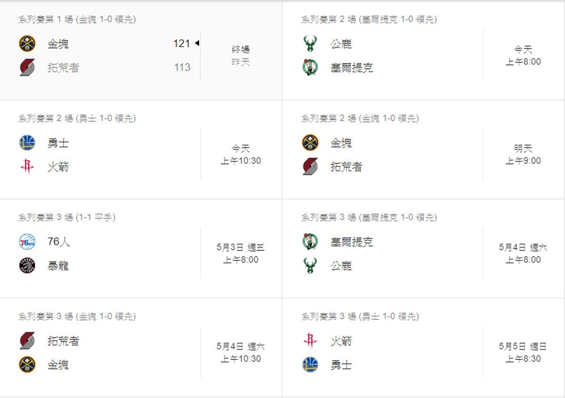Open the 暴龍 team name link
This screenshot has height=398, width=565.
pyautogui.click(x=58, y=266)
